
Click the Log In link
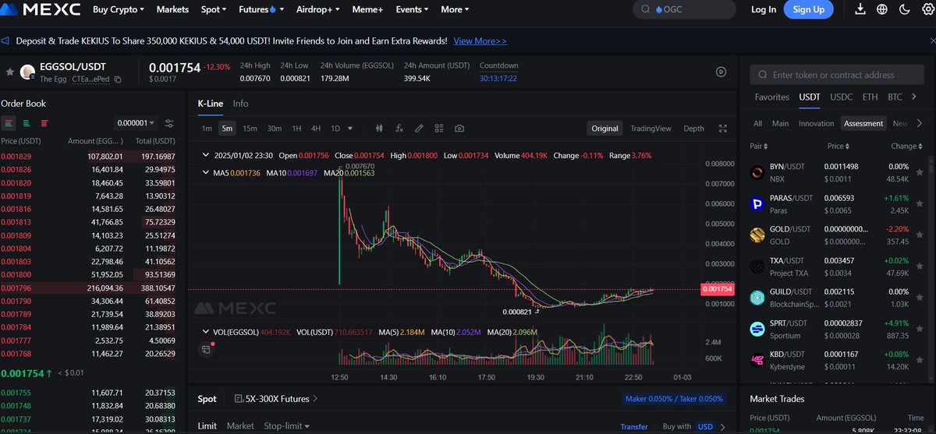pos(764,9)
